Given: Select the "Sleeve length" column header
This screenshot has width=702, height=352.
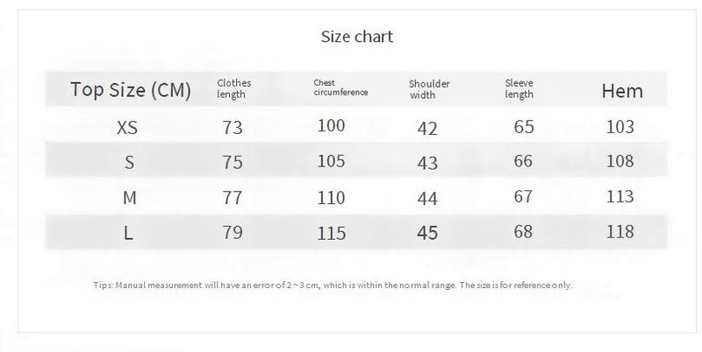Looking at the screenshot, I should point(519,88).
